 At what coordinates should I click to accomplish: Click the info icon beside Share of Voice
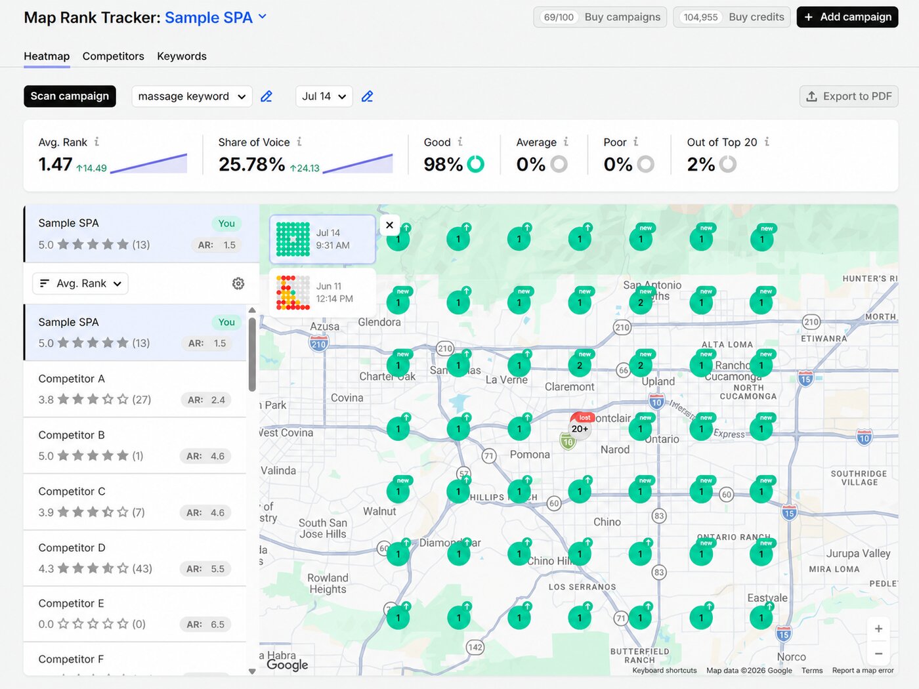coord(299,142)
